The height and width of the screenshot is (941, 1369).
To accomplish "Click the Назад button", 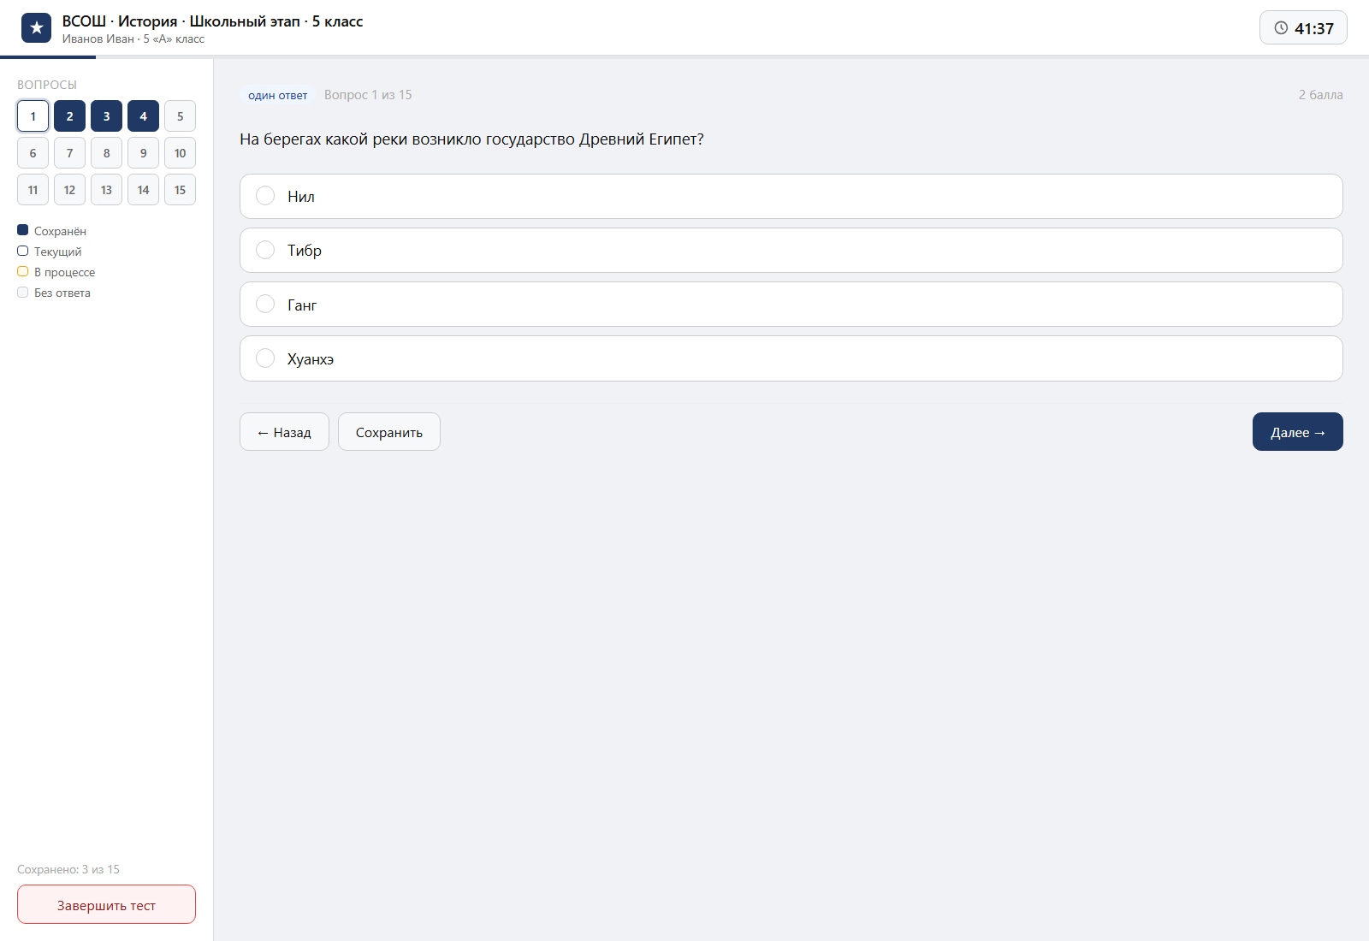I will [x=284, y=432].
